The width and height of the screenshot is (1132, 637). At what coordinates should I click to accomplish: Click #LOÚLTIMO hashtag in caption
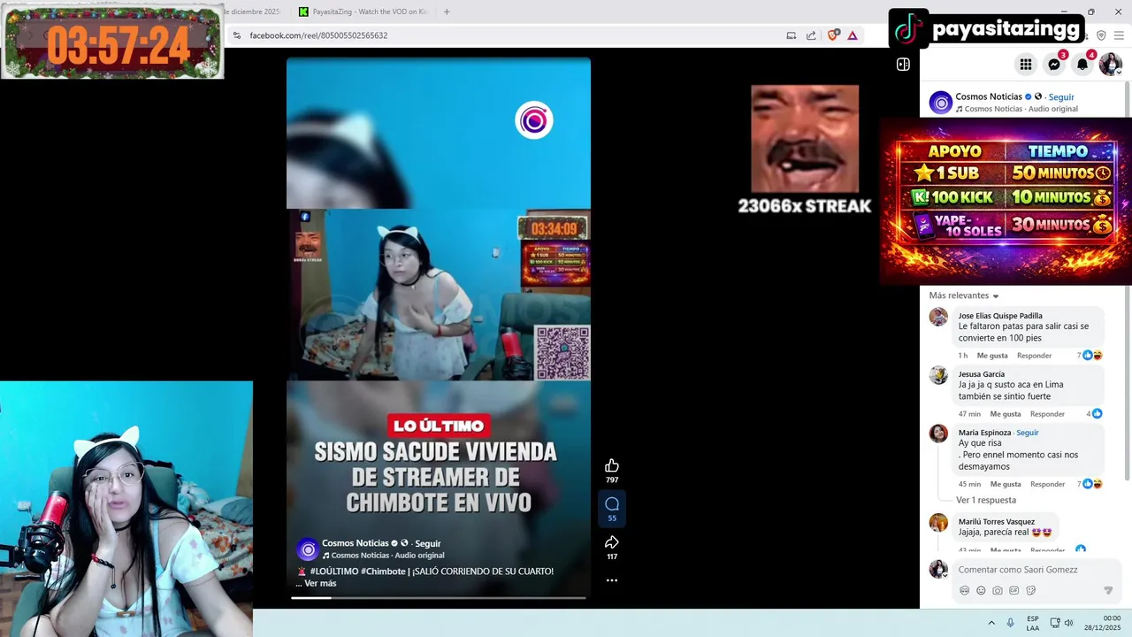(x=333, y=572)
